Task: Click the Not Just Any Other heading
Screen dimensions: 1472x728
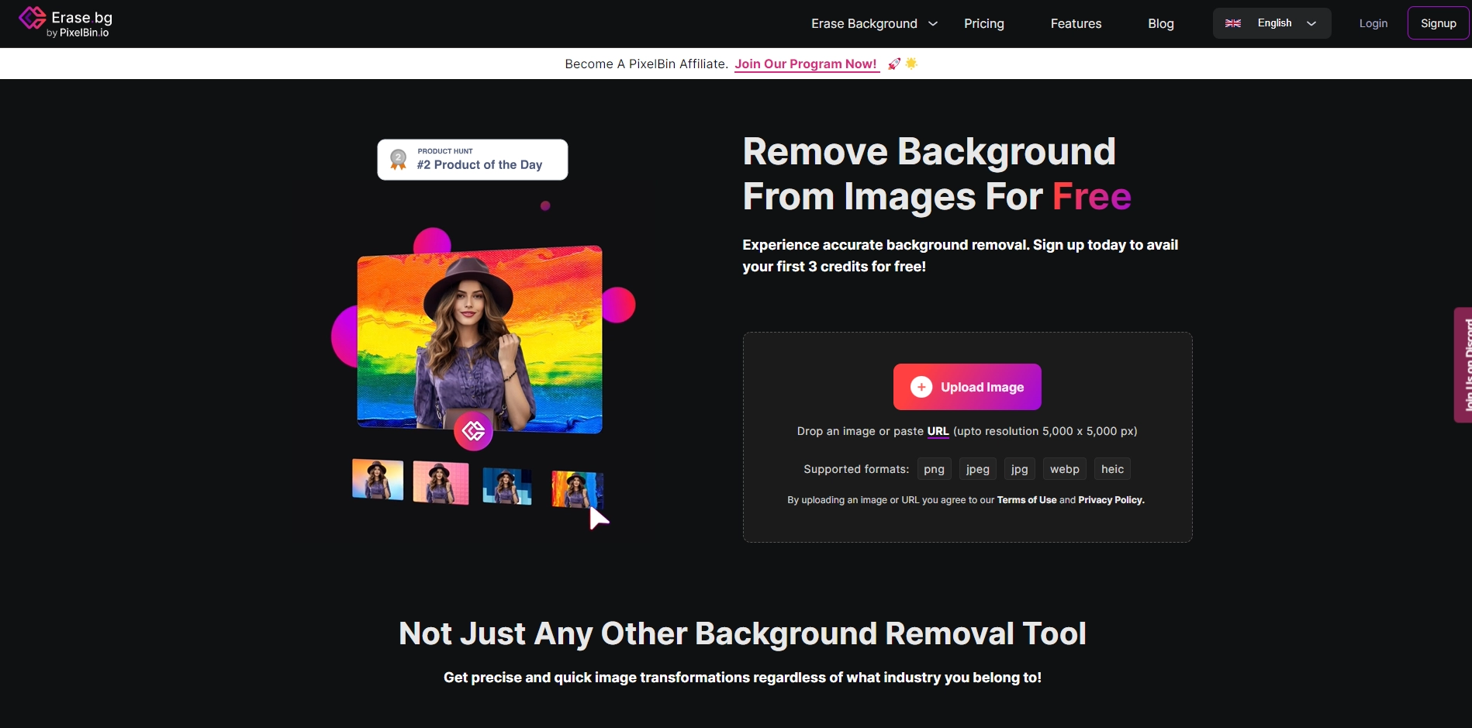Action: coord(742,633)
